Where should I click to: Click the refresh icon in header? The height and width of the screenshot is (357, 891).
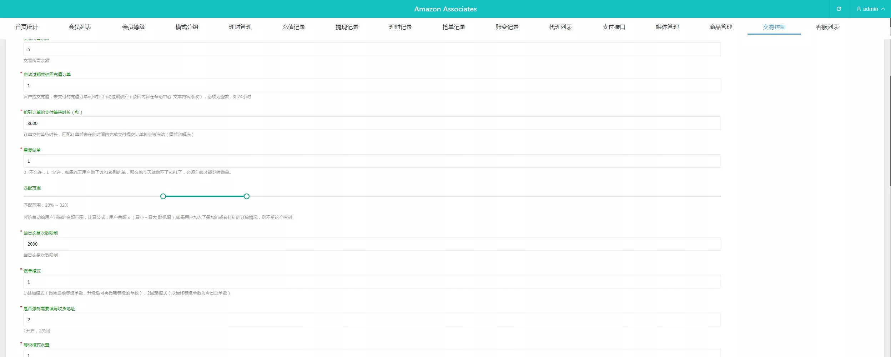(x=839, y=9)
